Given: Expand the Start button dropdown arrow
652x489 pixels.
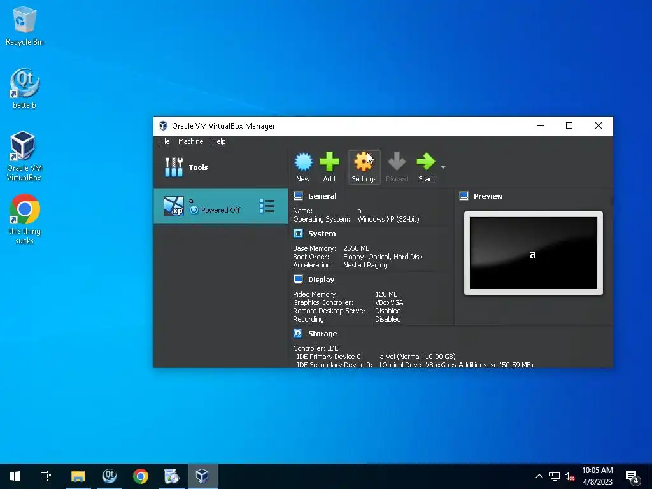Looking at the screenshot, I should [x=443, y=167].
